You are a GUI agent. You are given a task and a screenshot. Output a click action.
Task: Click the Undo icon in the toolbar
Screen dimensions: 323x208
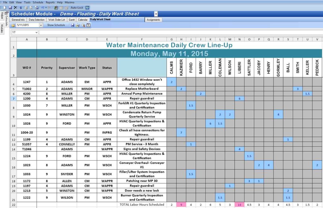[43, 8]
